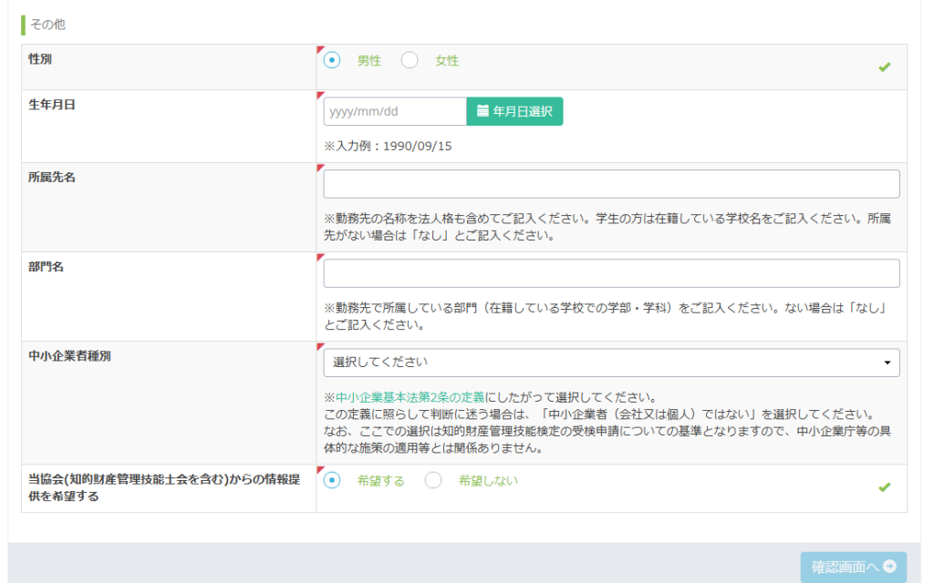
Task: Click red required marker beside 生年月日 field
Action: coord(320,95)
